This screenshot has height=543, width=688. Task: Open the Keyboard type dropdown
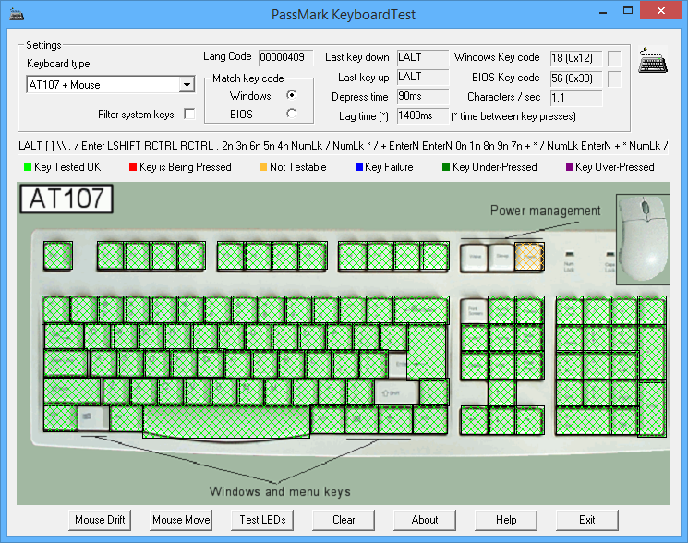[187, 85]
